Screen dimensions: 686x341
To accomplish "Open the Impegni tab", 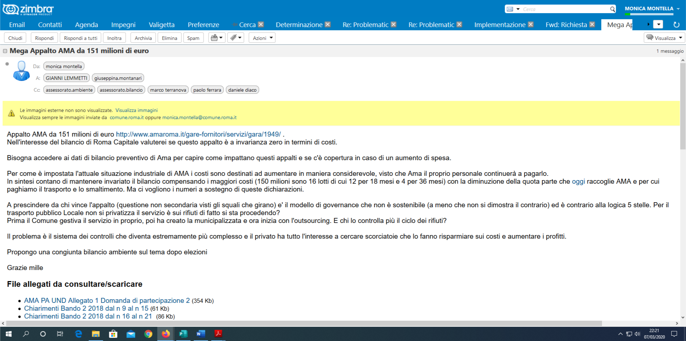I will click(x=123, y=25).
